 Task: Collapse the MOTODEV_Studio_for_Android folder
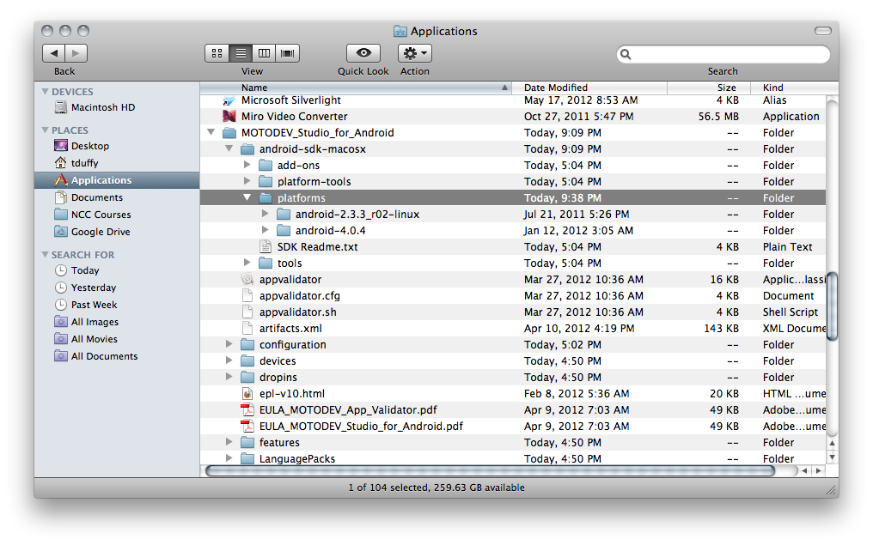pyautogui.click(x=211, y=132)
